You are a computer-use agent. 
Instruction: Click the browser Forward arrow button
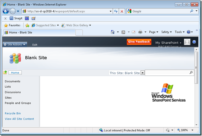click(x=13, y=11)
